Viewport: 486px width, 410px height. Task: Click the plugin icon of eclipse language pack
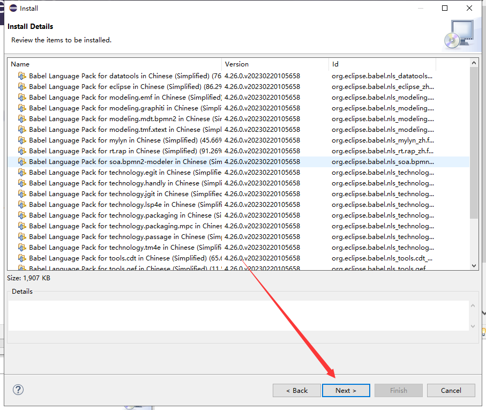point(22,87)
